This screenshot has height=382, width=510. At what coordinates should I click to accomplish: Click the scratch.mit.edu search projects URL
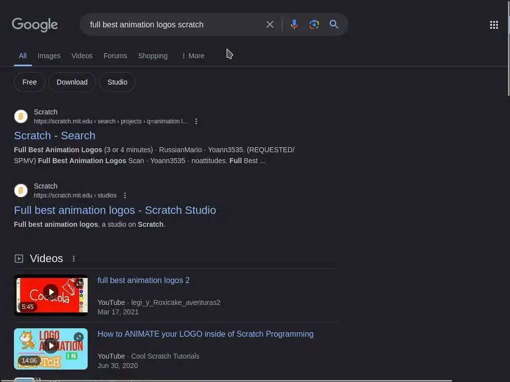[x=111, y=121]
